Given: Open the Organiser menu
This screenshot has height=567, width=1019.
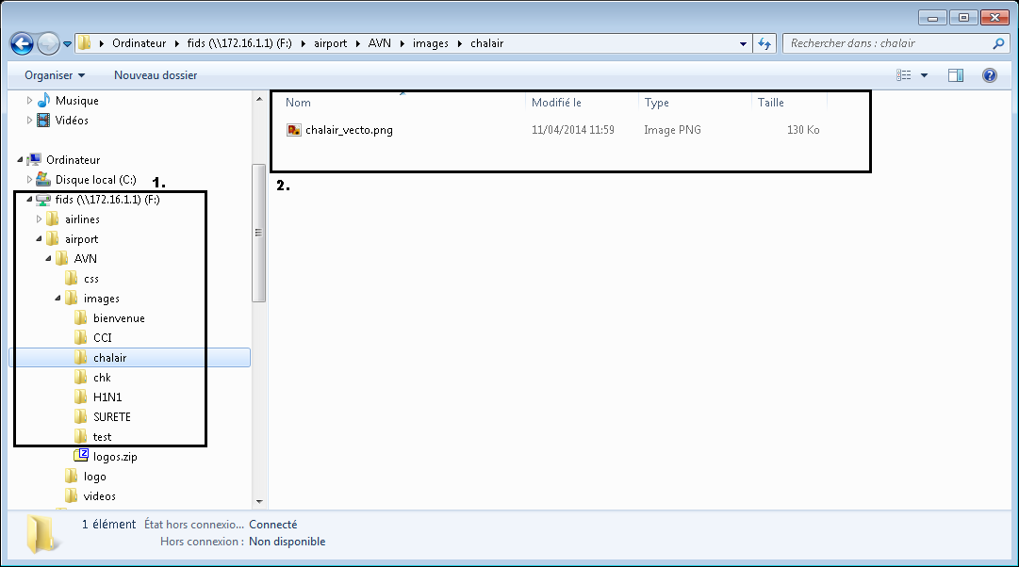Looking at the screenshot, I should 55,75.
